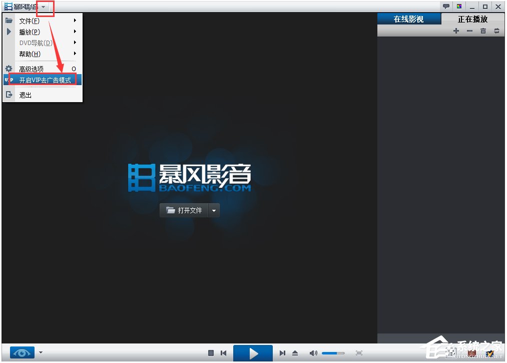507x363 pixels.
Task: Toggle the eye button in the bottom-left corner
Action: [x=22, y=352]
